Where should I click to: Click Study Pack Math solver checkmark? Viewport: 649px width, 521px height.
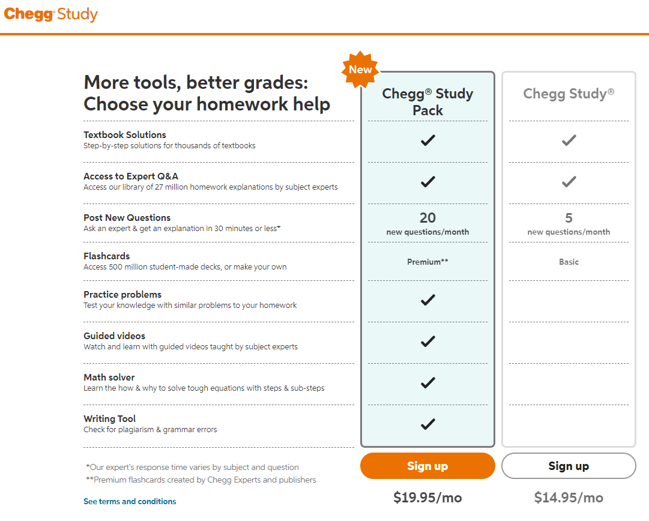click(x=427, y=383)
